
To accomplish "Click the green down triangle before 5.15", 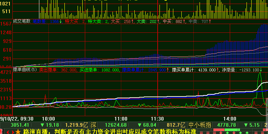I will pos(246,125).
